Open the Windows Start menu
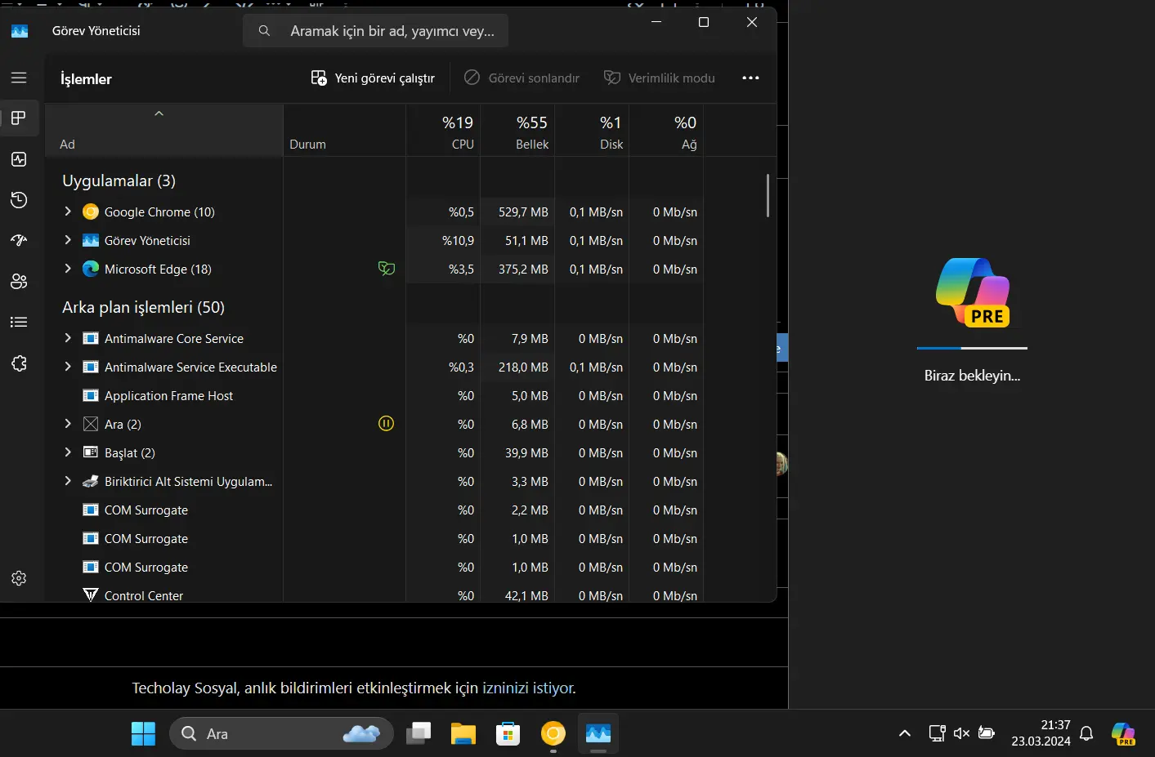Screen dimensions: 1155x757 [143, 733]
